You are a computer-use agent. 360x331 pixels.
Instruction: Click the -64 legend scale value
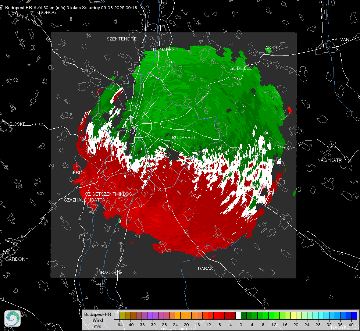(120, 325)
